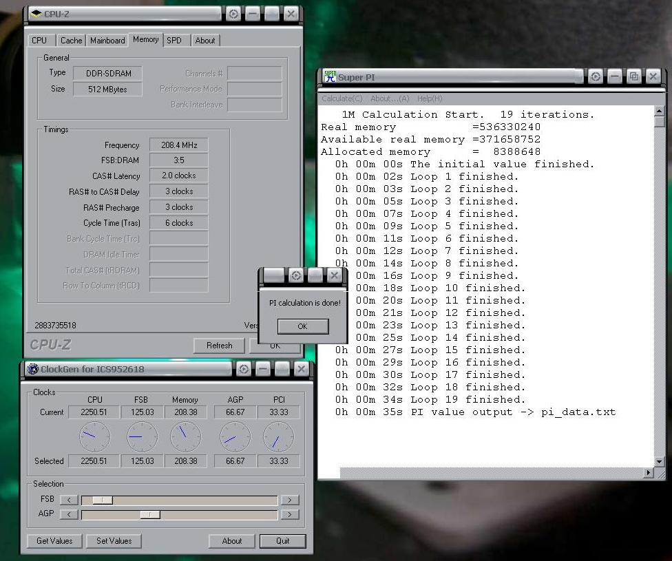Image resolution: width=672 pixels, height=561 pixels.
Task: Maximize the Super PI window
Action: click(x=634, y=76)
